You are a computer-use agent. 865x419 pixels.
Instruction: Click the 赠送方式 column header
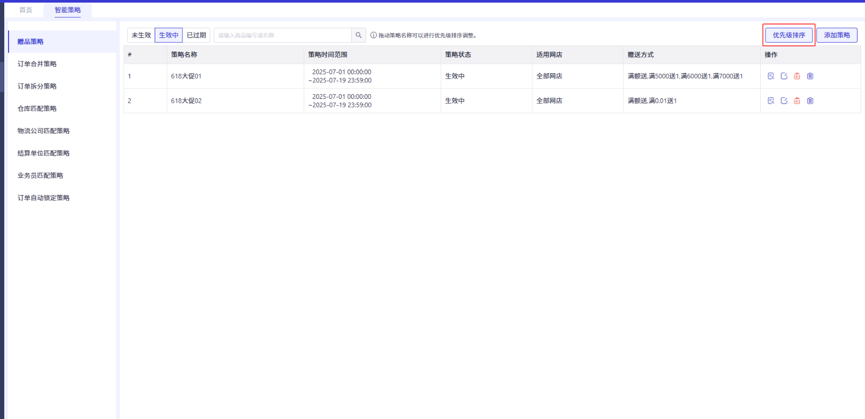[x=641, y=55]
